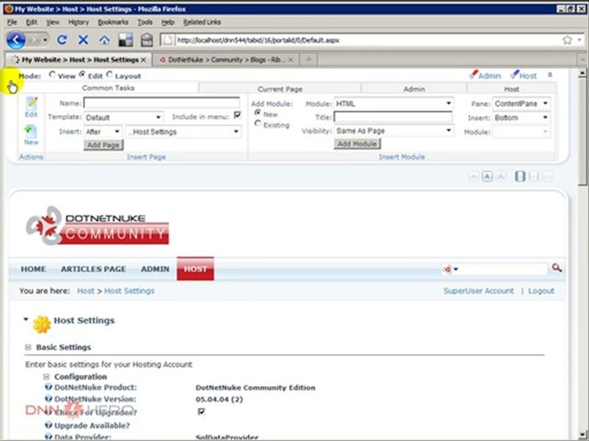
Task: Click the Add Module button
Action: click(357, 143)
